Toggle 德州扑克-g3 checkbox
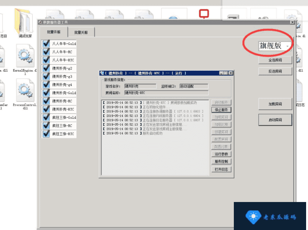The height and width of the screenshot is (230, 308). [46, 76]
